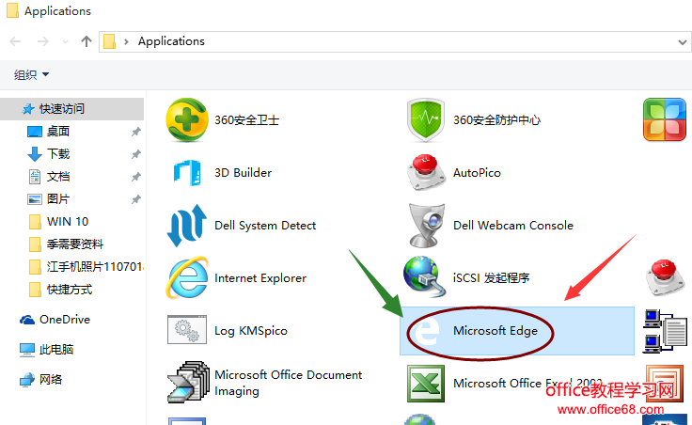The height and width of the screenshot is (425, 692).
Task: Click the four-color tiles application icon
Action: pyautogui.click(x=665, y=119)
